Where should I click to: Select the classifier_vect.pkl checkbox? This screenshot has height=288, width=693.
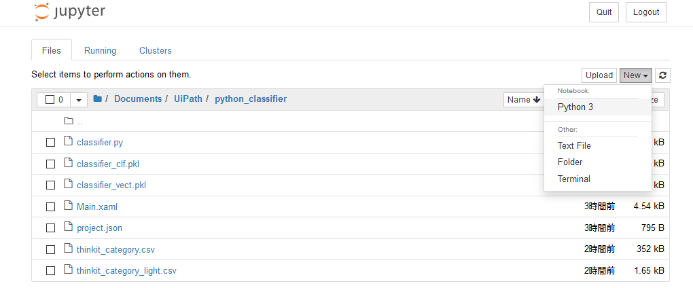point(51,185)
